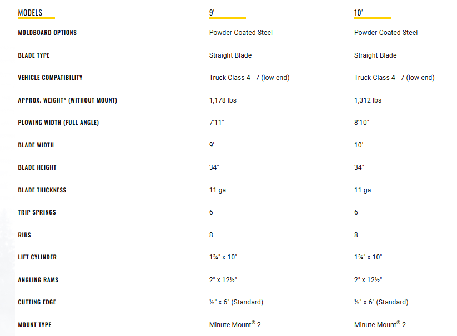This screenshot has height=336, width=457.
Task: Click the Vehicle Compatibility row label
Action: [x=50, y=78]
